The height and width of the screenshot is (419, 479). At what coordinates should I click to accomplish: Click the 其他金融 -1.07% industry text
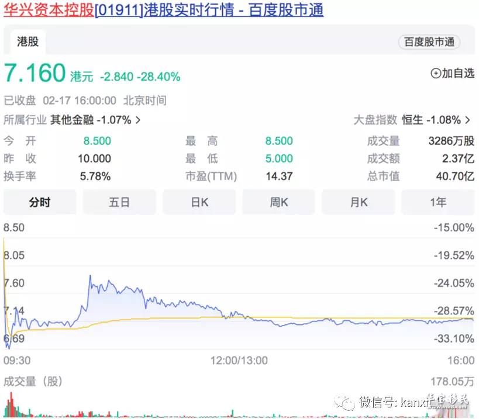(x=91, y=120)
